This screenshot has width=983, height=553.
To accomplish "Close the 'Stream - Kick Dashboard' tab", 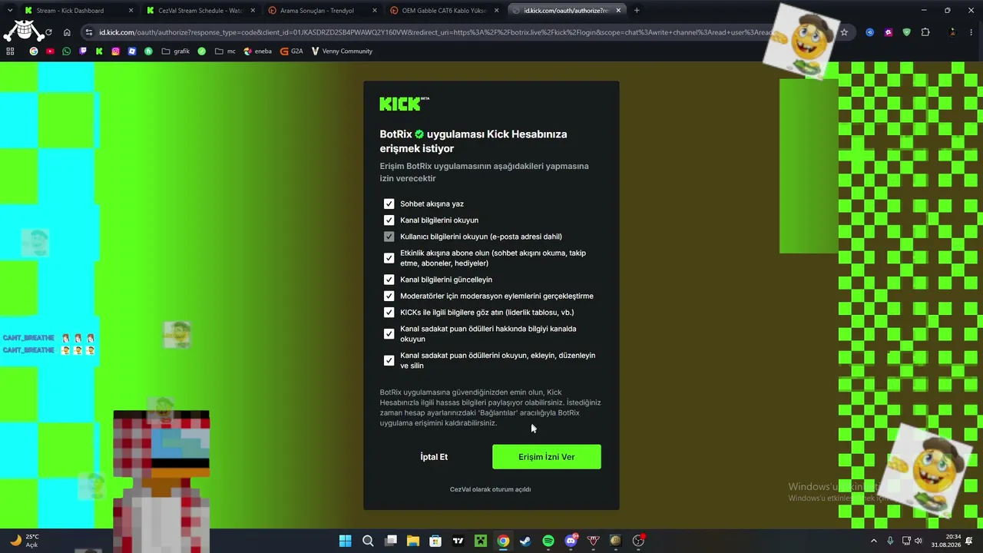I will point(131,11).
